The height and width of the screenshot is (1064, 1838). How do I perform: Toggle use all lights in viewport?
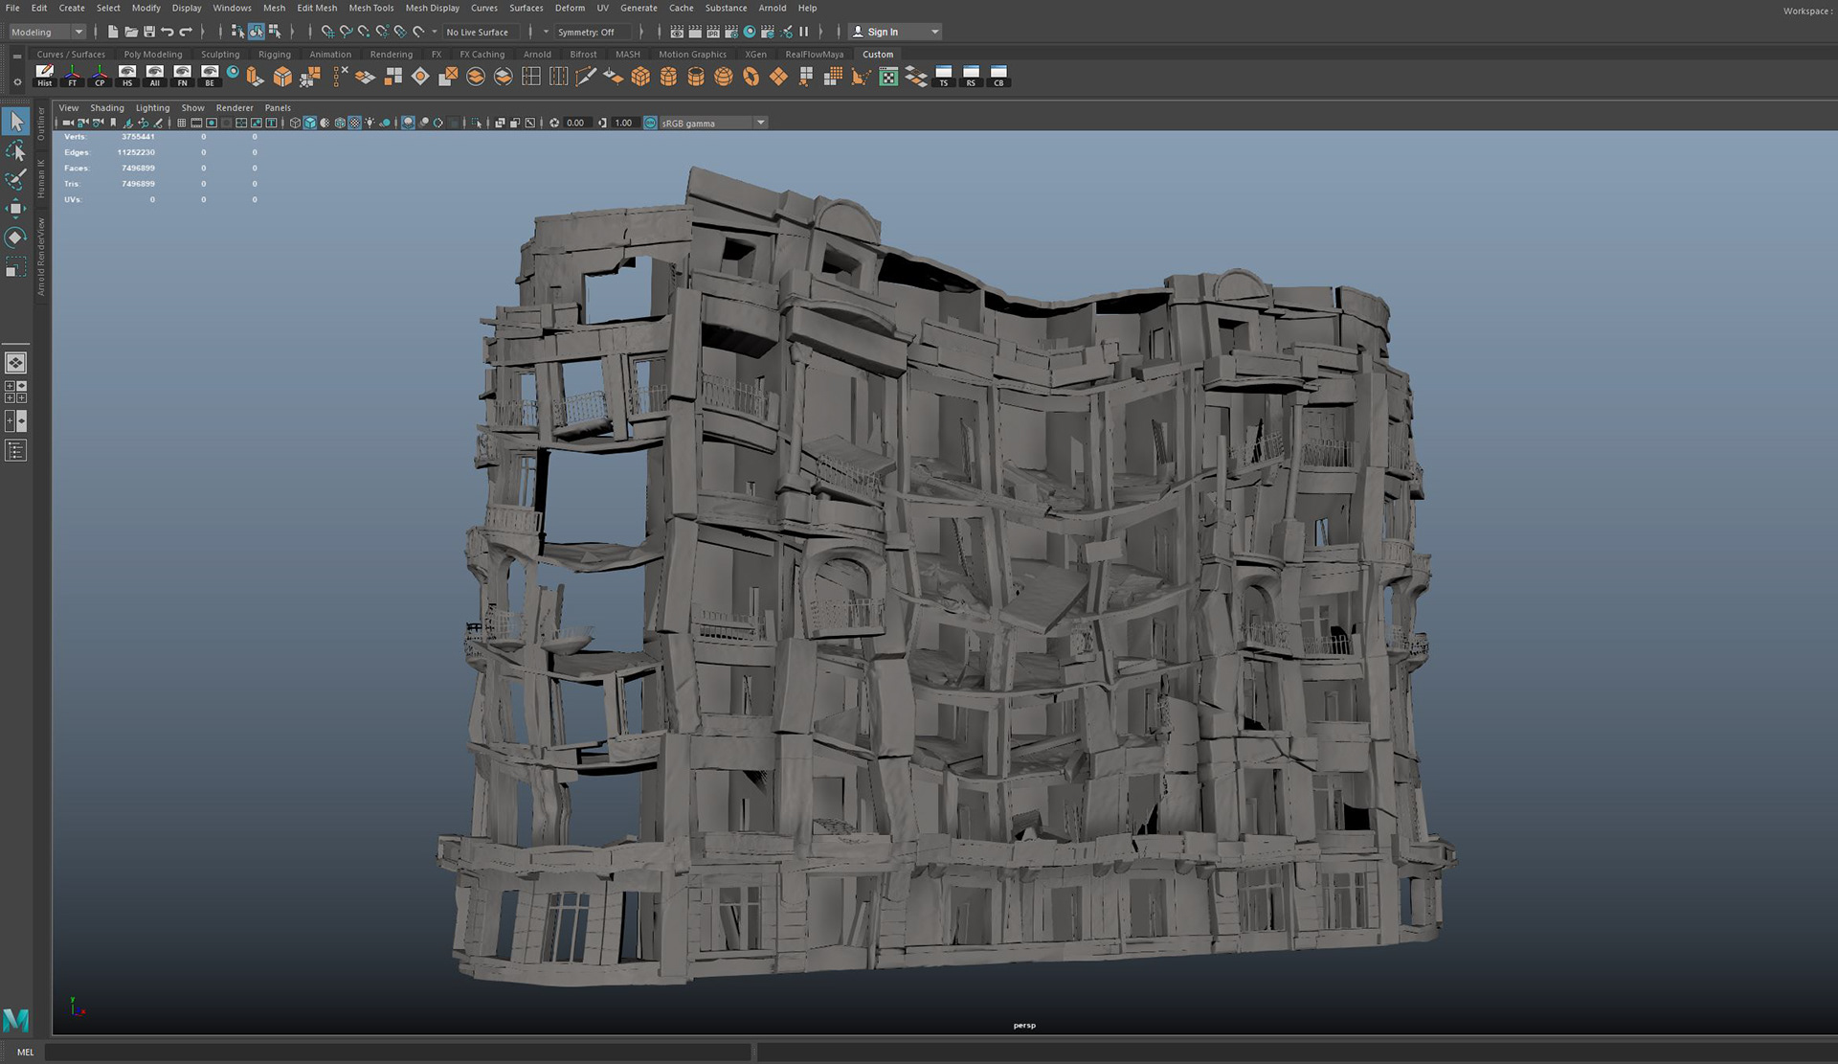[x=370, y=123]
